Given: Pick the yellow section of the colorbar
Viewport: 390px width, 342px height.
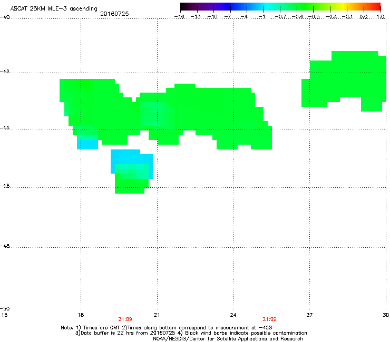Looking at the screenshot, I should click(344, 6).
